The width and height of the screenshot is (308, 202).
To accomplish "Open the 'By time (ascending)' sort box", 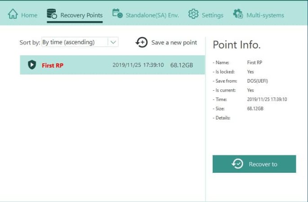I will 74,42.
